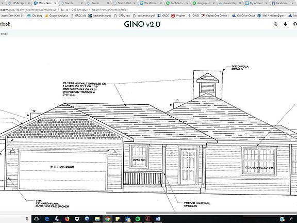Open the GRDL new bookmark

click(122, 15)
